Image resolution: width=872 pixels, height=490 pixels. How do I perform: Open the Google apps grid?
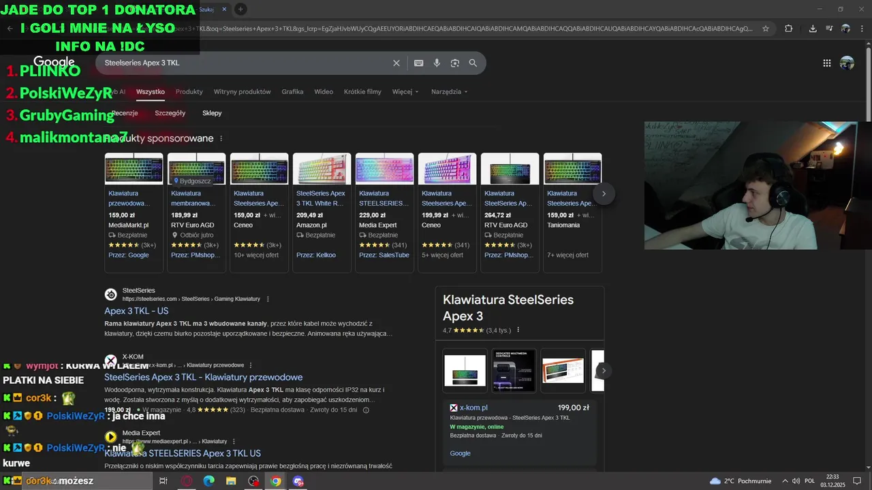pyautogui.click(x=826, y=63)
